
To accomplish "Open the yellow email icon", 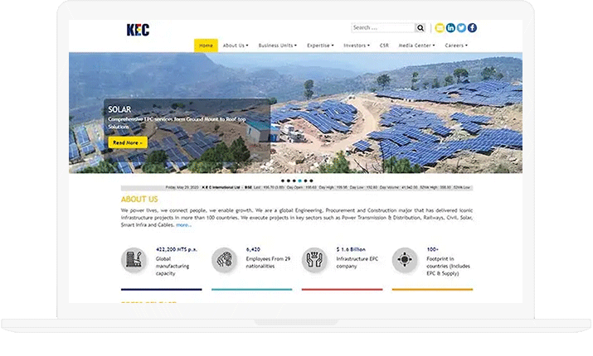I will 440,27.
